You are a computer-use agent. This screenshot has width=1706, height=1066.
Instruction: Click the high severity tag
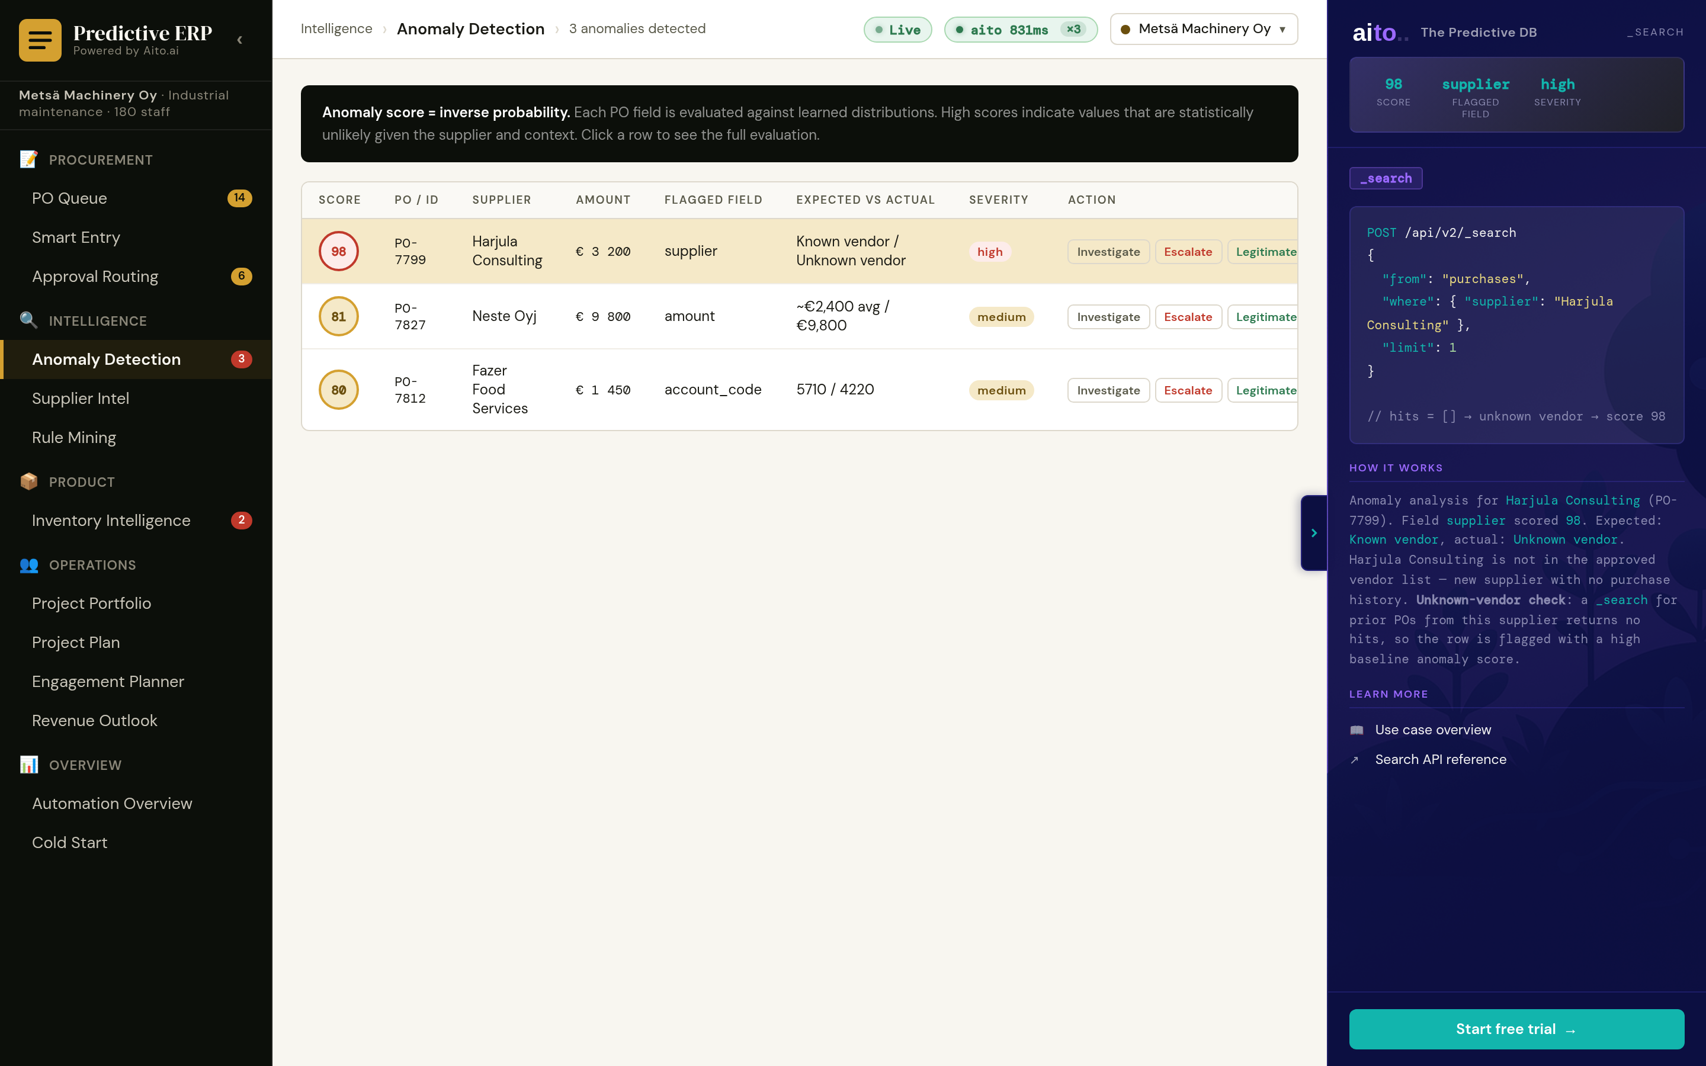coord(990,252)
